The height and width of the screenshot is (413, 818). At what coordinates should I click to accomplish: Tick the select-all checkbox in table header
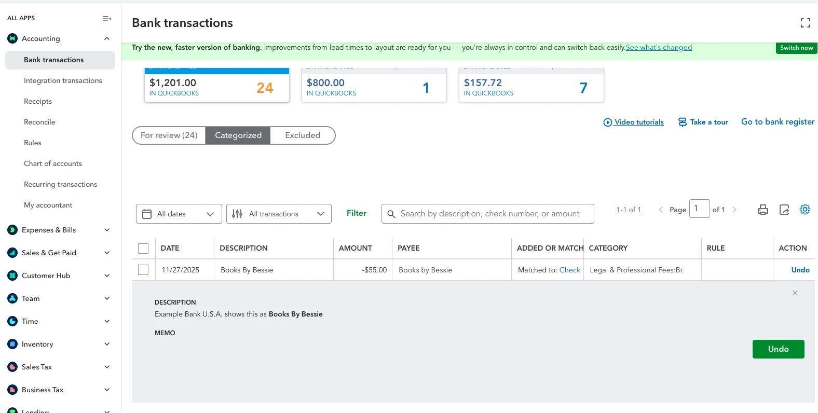143,249
